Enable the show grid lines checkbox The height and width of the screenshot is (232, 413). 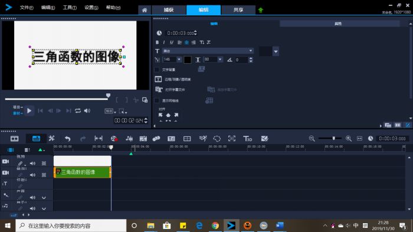[157, 100]
